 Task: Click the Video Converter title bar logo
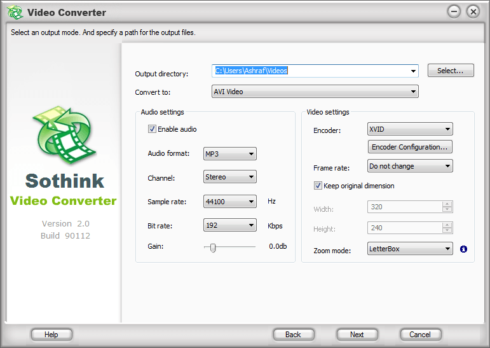click(15, 13)
